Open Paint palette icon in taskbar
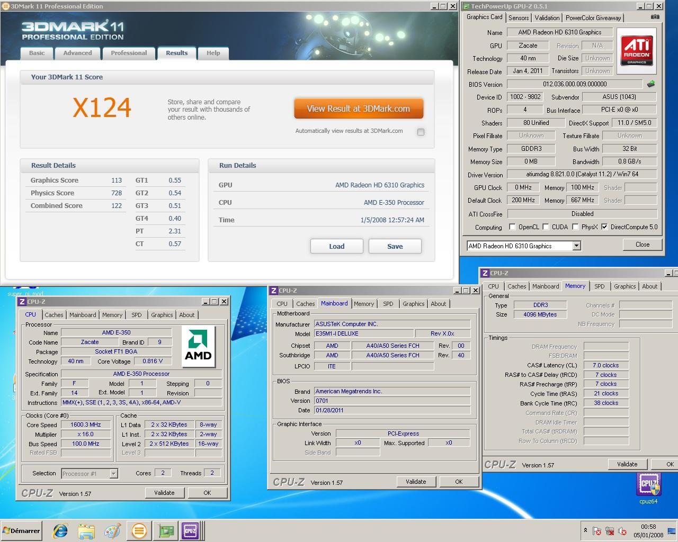The width and height of the screenshot is (678, 542). click(x=112, y=531)
